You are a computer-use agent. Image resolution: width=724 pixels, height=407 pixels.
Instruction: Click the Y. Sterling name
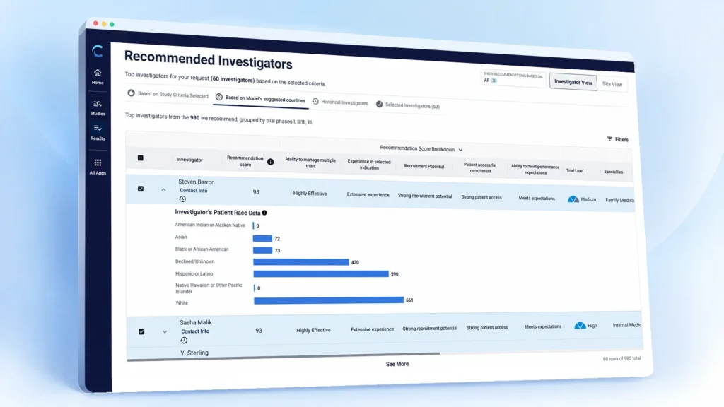(x=194, y=353)
